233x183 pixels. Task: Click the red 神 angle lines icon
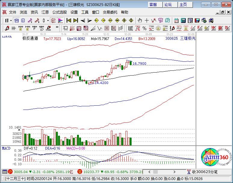213,28
